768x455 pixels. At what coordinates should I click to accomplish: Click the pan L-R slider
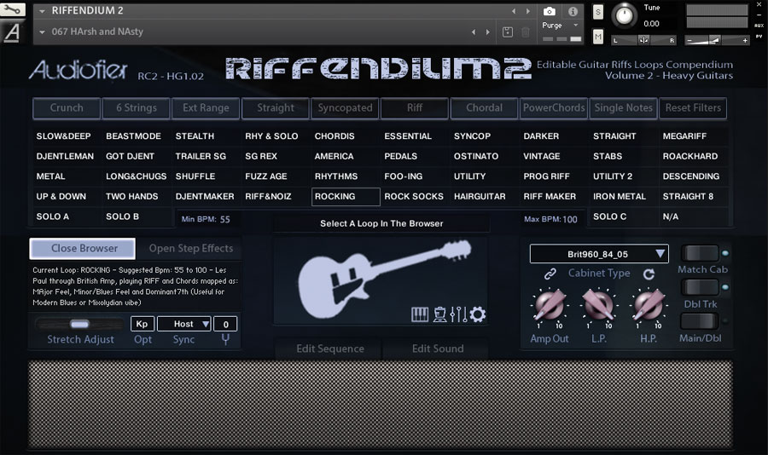click(643, 40)
